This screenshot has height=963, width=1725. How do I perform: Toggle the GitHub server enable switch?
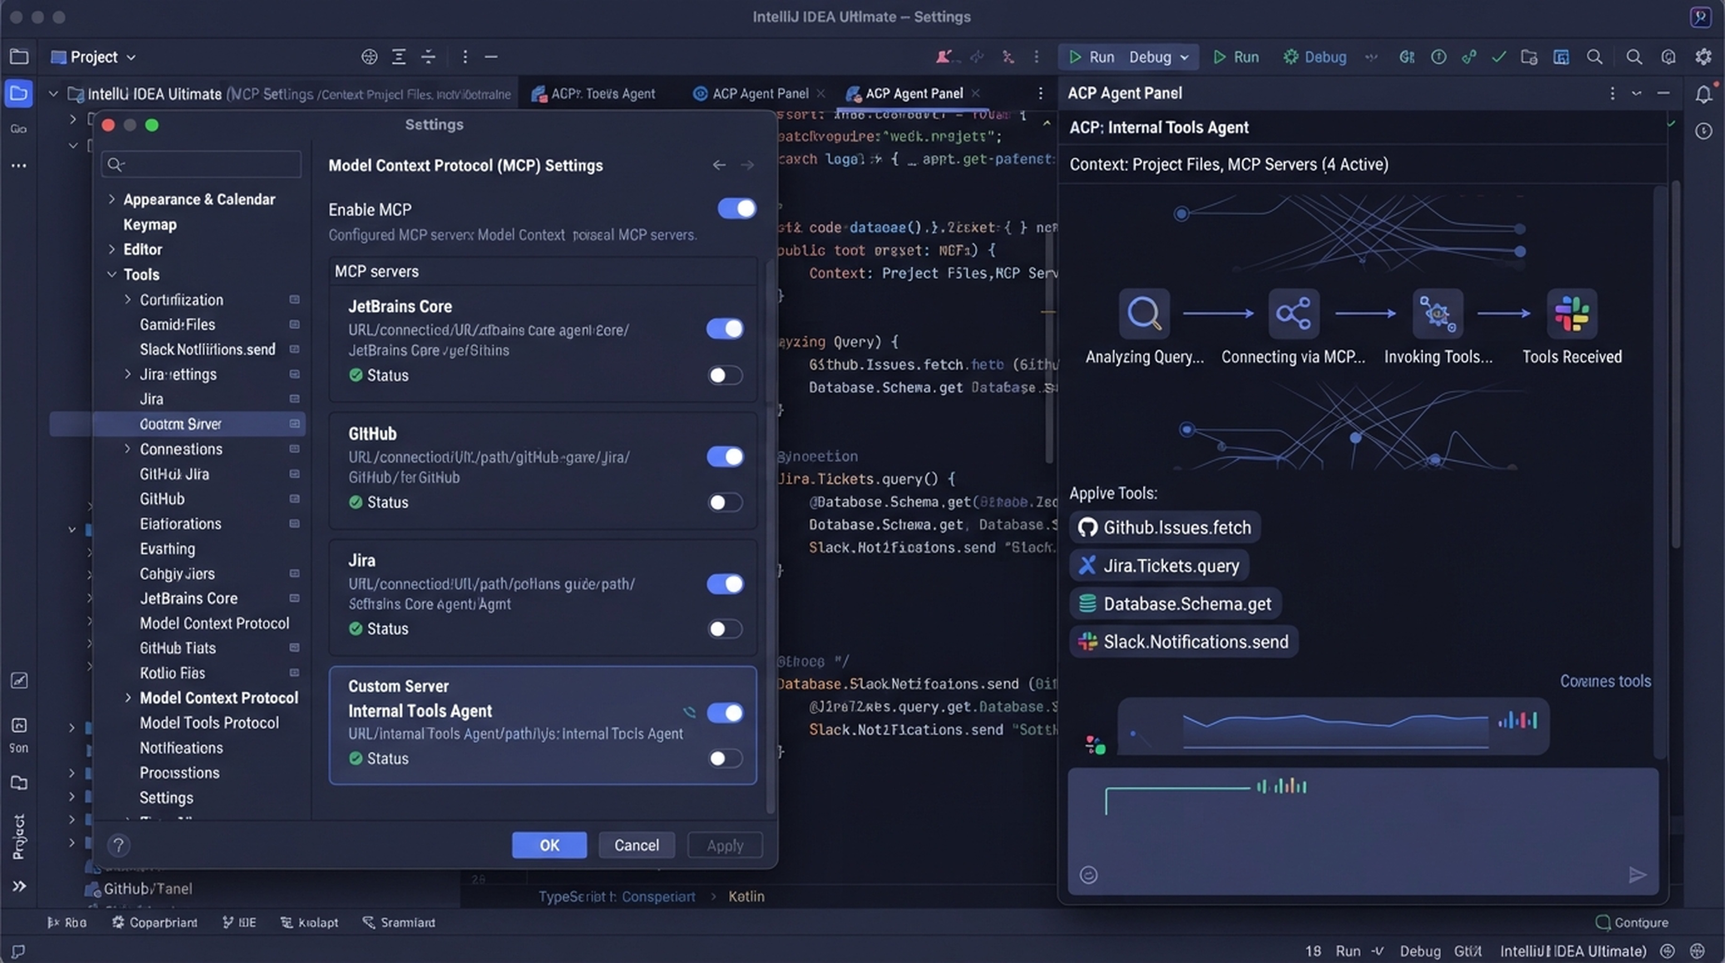725,456
